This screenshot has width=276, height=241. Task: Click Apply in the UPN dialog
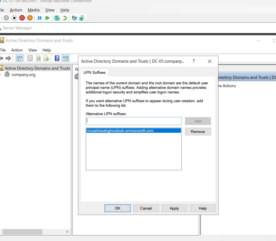(174, 208)
